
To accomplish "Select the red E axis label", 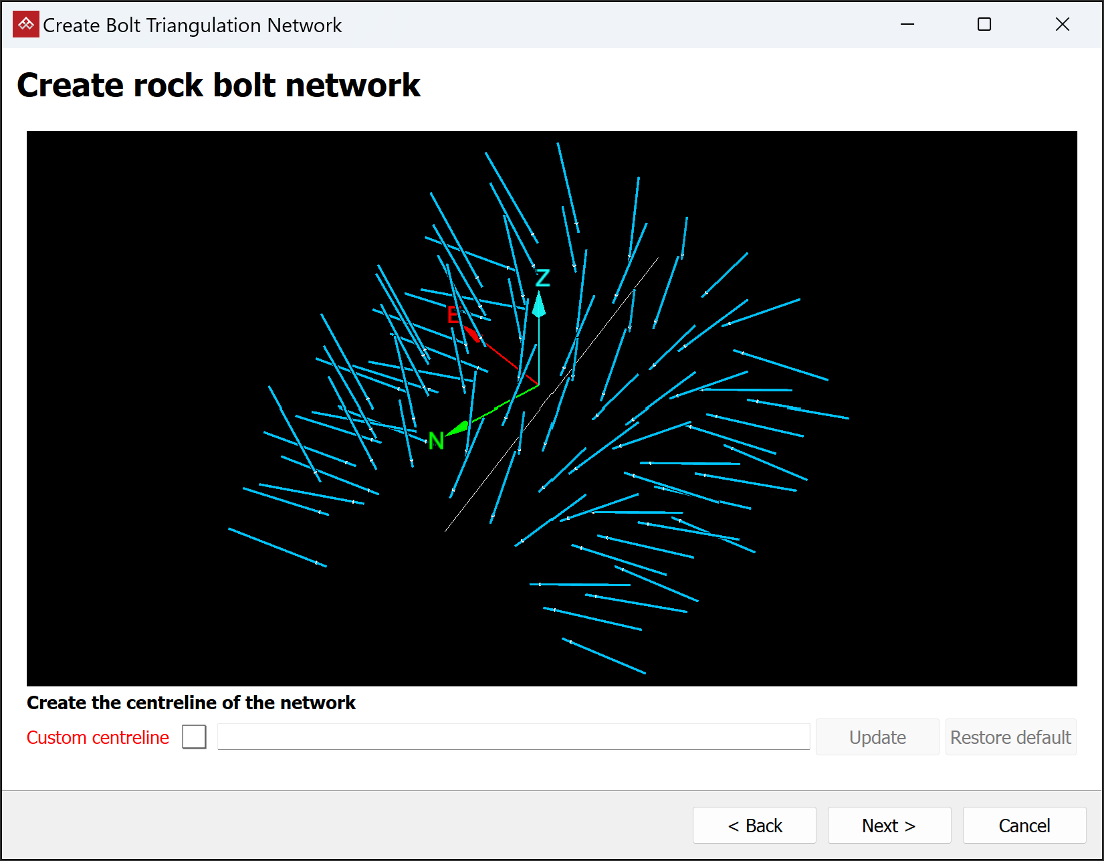I will click(x=453, y=315).
